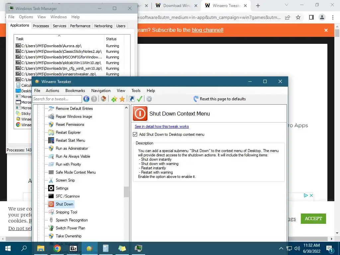This screenshot has height=255, width=340.
Task: Click the Snipping Tool icon in tree
Action: tap(51, 212)
